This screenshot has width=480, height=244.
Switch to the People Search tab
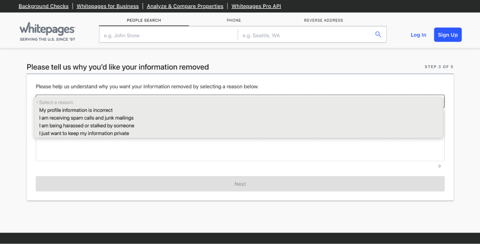(144, 20)
